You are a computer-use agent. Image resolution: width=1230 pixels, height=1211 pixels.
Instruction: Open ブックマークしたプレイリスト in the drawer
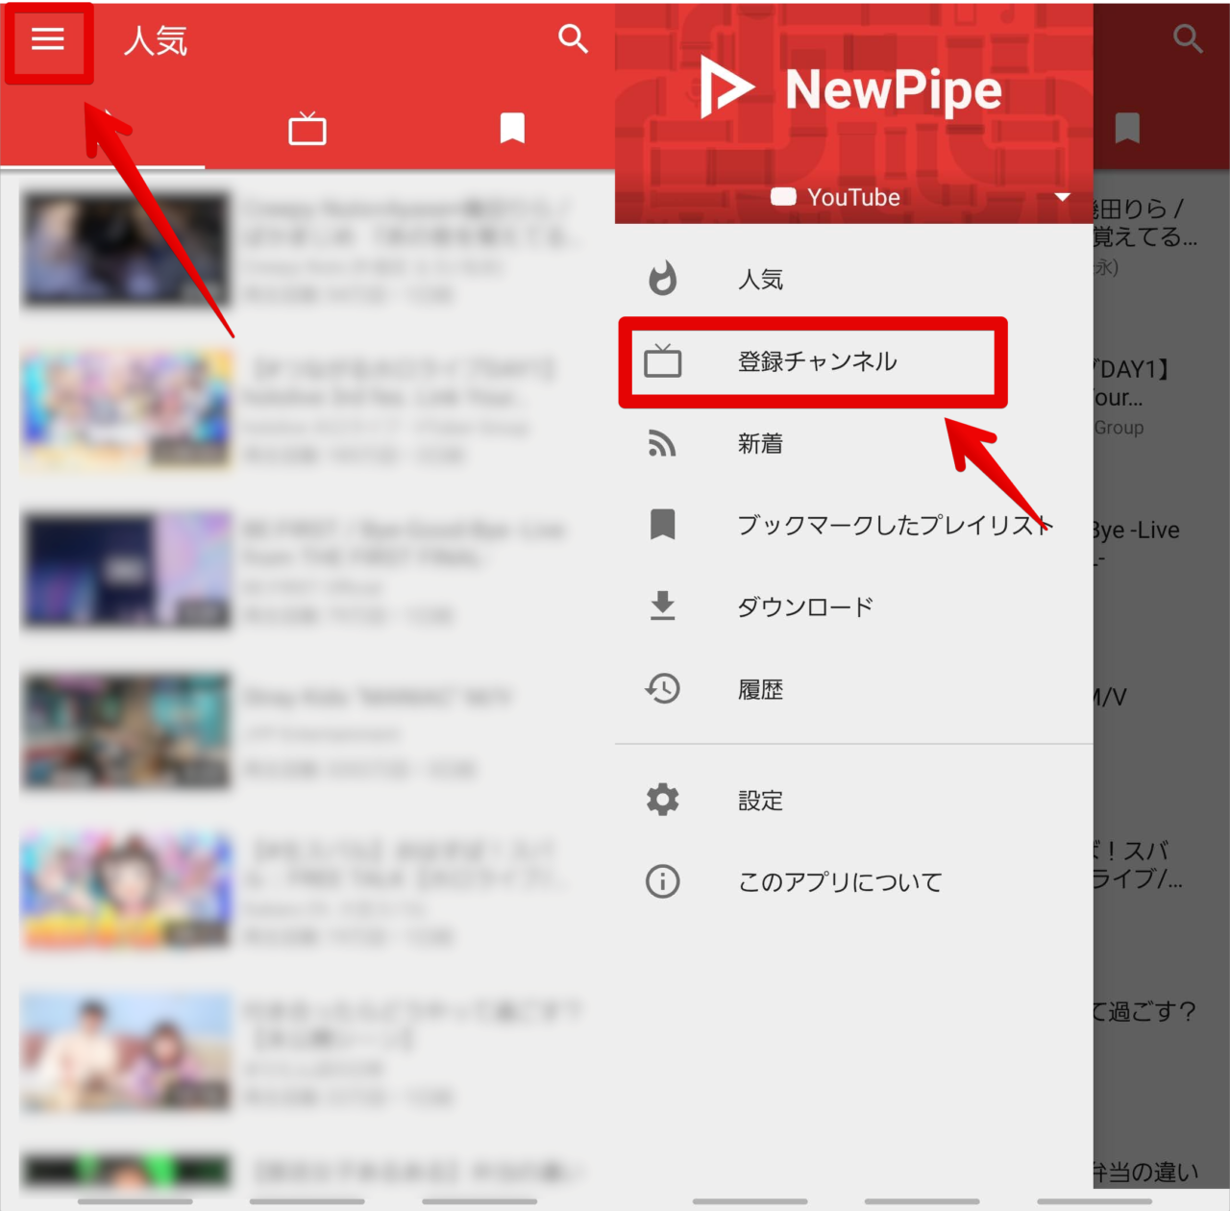854,525
